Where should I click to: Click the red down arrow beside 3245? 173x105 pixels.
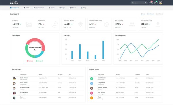[x=122, y=24]
